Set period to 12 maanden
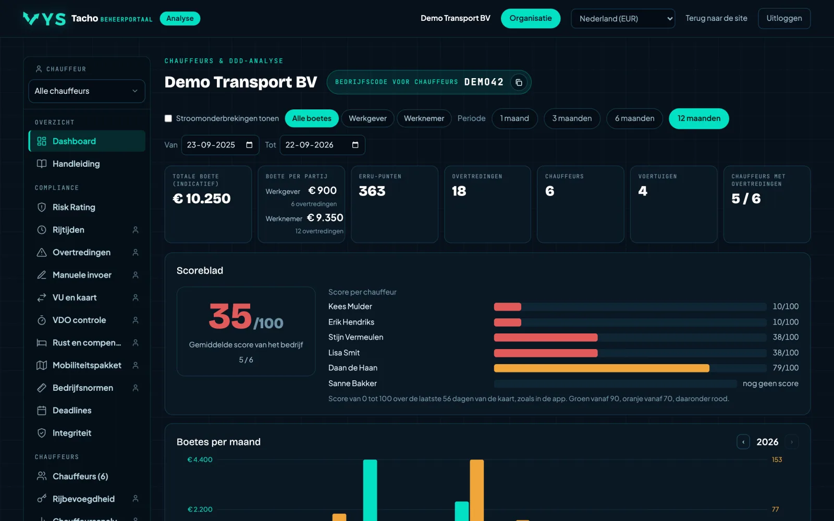 pyautogui.click(x=699, y=118)
